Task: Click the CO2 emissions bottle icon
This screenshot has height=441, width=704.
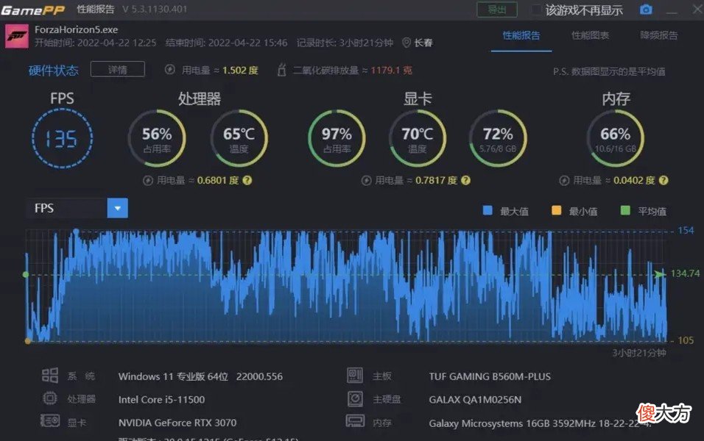Action: point(281,70)
